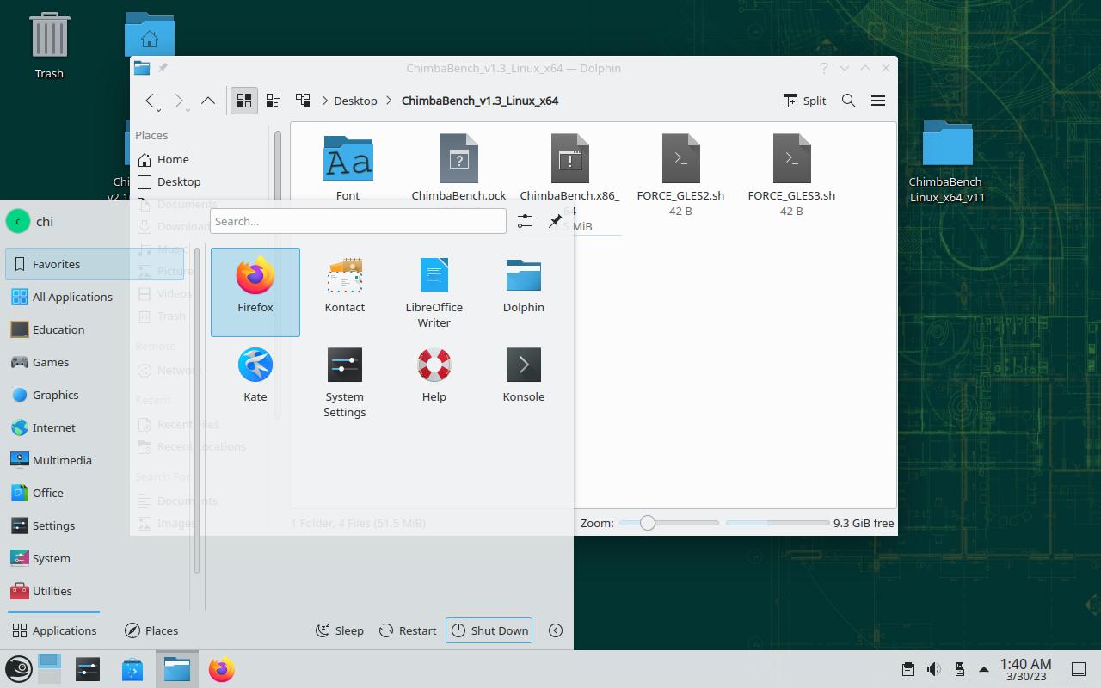Screen dimensions: 1101x688
Task: Click the Desktop breadcrumb in Dolphin
Action: point(355,101)
